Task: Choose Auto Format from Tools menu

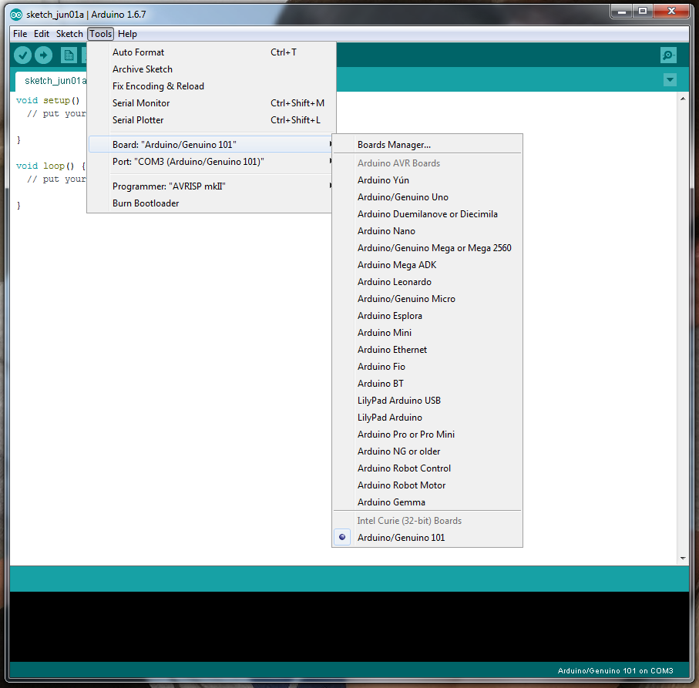Action: click(210, 52)
